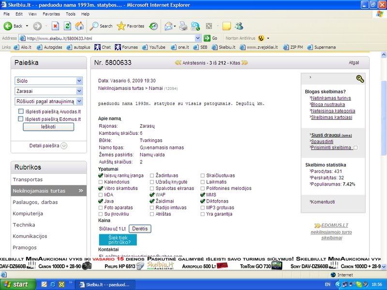The width and height of the screenshot is (387, 290).
Task: Click the Atgal back link
Action: (354, 63)
